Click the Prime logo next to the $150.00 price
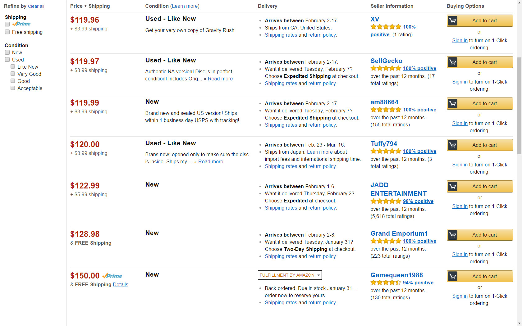This screenshot has height=326, width=522. pyautogui.click(x=112, y=276)
